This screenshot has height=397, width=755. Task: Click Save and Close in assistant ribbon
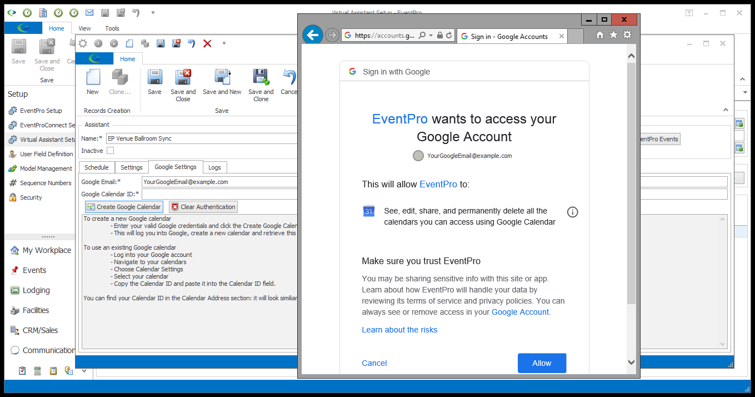tap(183, 85)
